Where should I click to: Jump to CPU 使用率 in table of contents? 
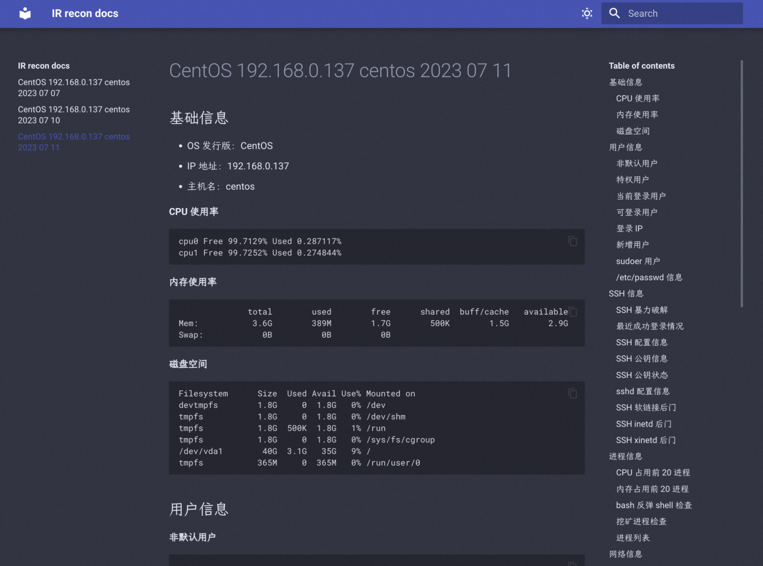pyautogui.click(x=638, y=98)
